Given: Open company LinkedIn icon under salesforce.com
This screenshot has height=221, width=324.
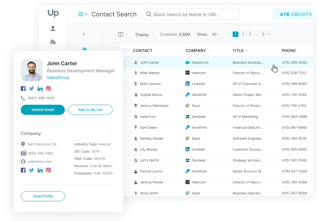Looking at the screenshot, I should (40, 170).
